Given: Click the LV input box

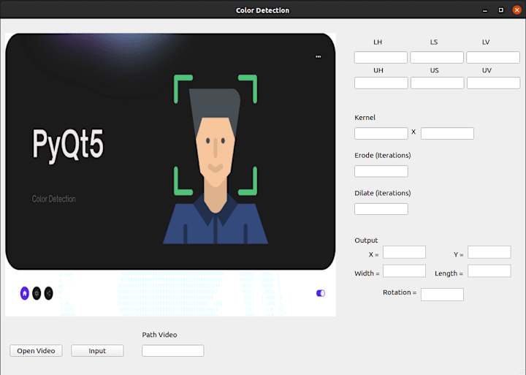Looking at the screenshot, I should point(493,58).
